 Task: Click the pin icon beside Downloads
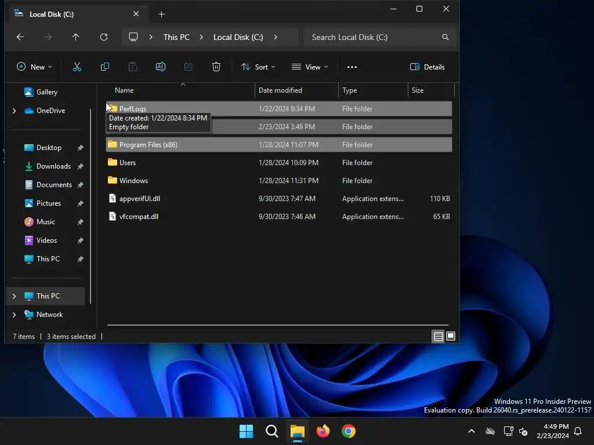(x=80, y=166)
